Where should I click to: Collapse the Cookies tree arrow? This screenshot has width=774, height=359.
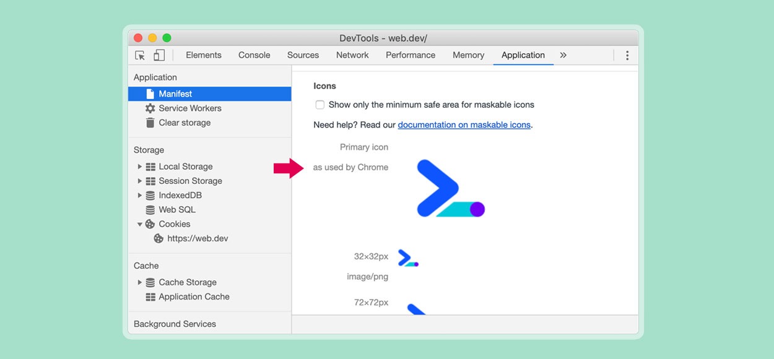click(140, 224)
